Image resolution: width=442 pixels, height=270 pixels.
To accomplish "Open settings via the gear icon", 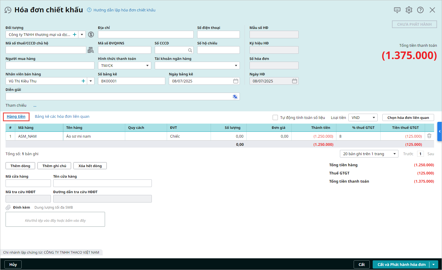I will coord(409,10).
